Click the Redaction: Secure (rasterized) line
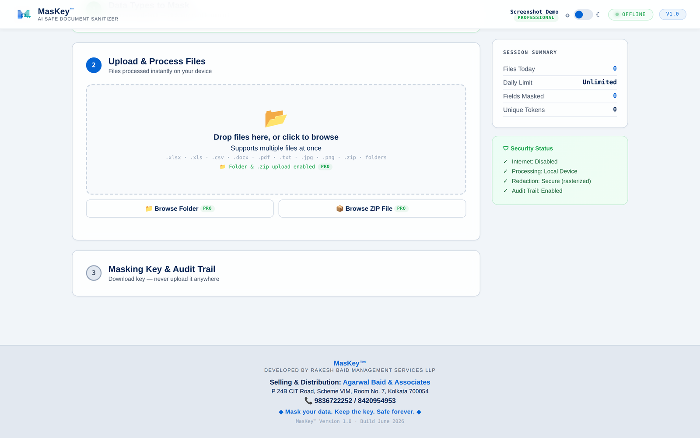 pyautogui.click(x=551, y=181)
